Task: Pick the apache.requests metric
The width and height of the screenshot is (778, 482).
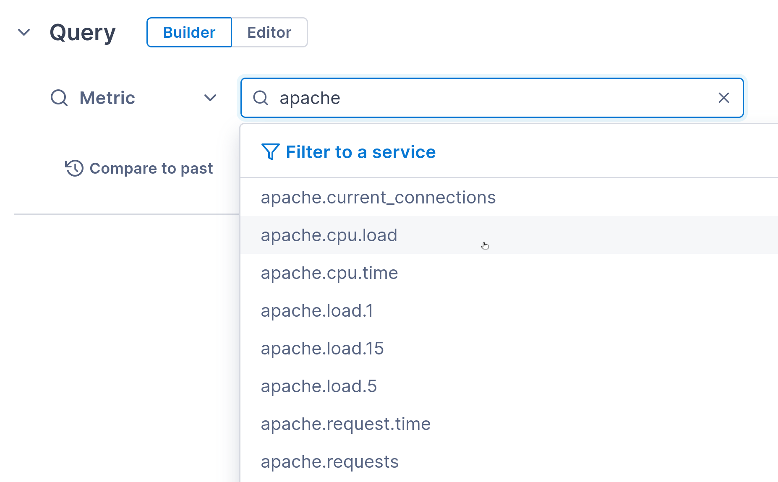Action: pos(330,462)
